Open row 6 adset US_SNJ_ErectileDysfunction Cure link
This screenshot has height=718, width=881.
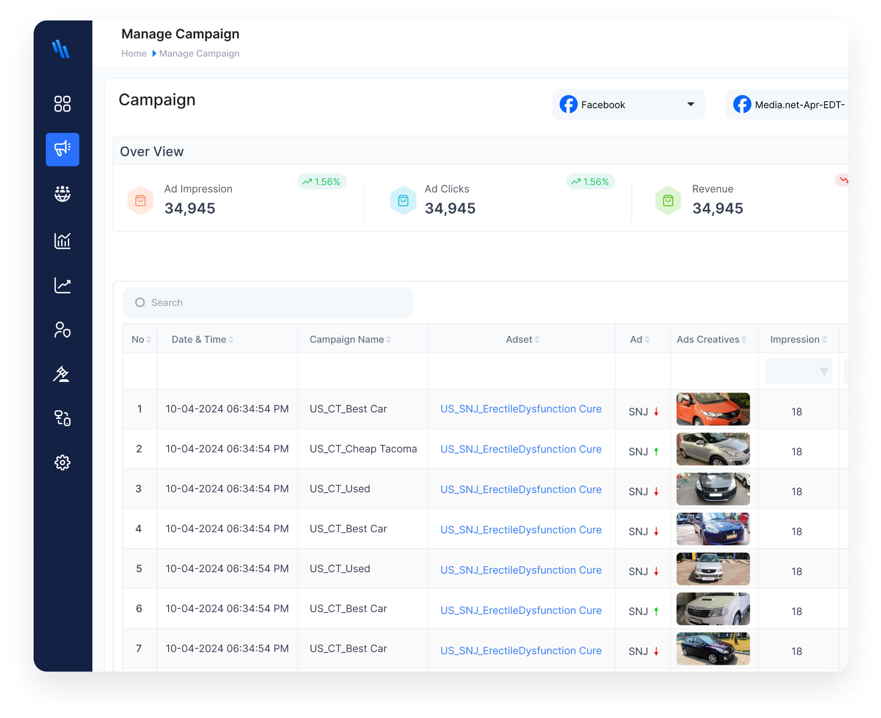coord(521,610)
